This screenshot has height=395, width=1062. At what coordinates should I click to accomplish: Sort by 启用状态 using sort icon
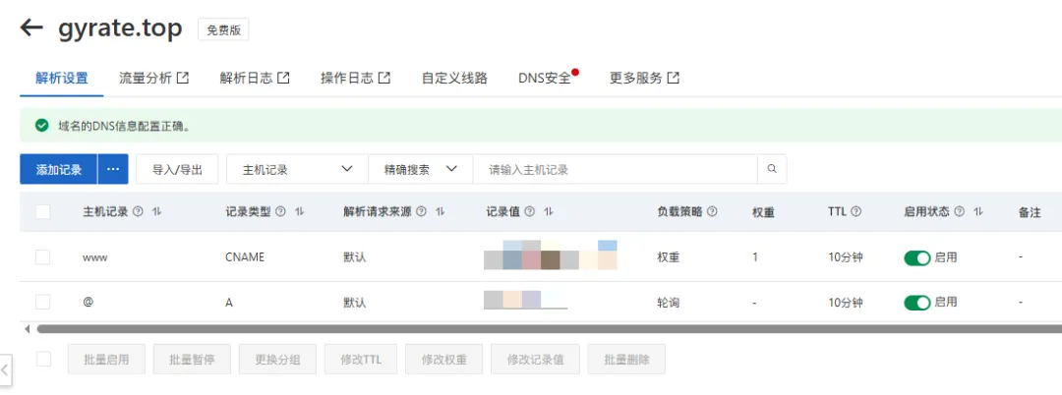pyautogui.click(x=978, y=211)
